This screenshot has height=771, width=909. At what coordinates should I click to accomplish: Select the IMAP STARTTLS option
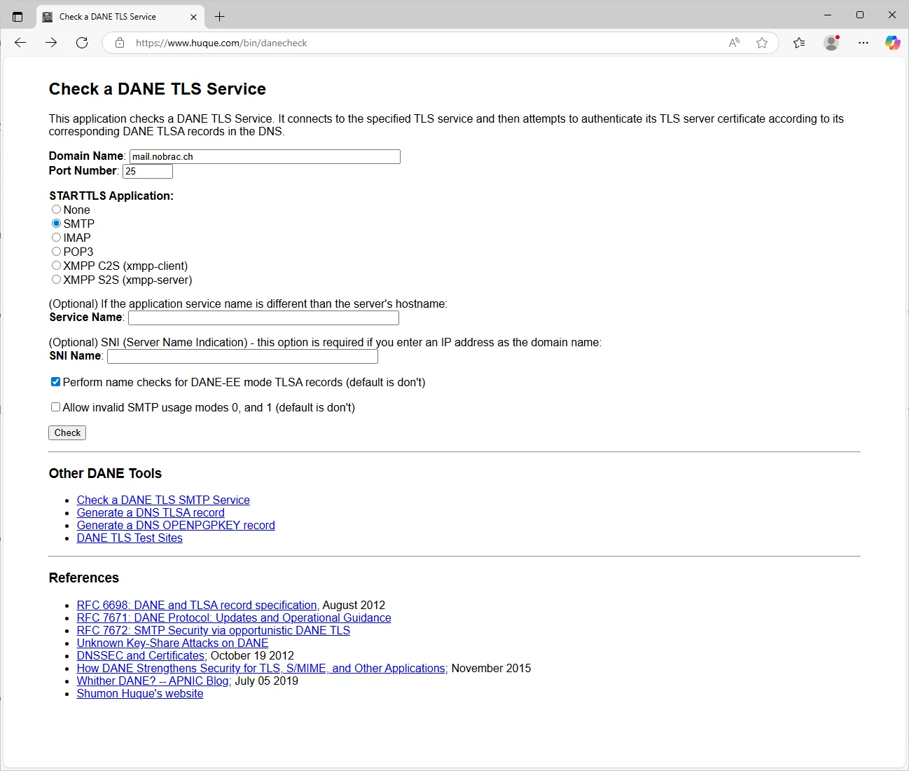click(56, 238)
